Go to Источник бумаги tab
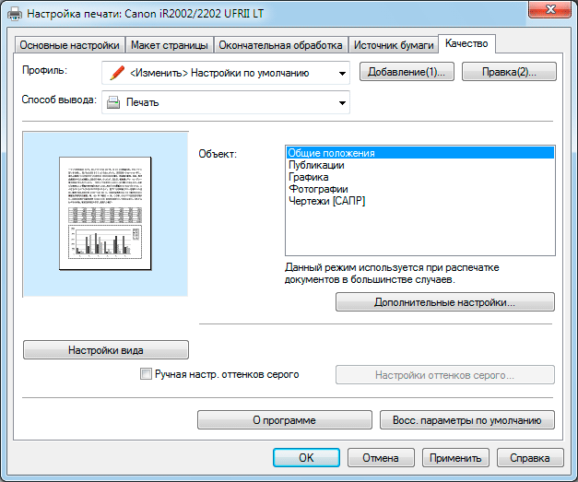The width and height of the screenshot is (578, 482). pyautogui.click(x=394, y=45)
